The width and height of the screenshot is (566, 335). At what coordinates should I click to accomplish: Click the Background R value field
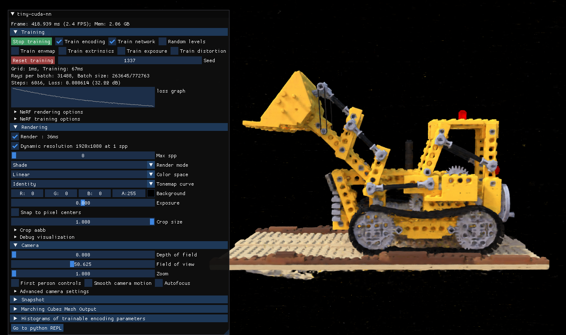(27, 193)
